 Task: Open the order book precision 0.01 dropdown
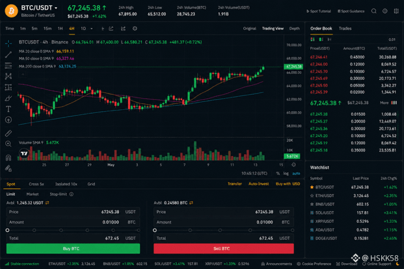point(392,40)
